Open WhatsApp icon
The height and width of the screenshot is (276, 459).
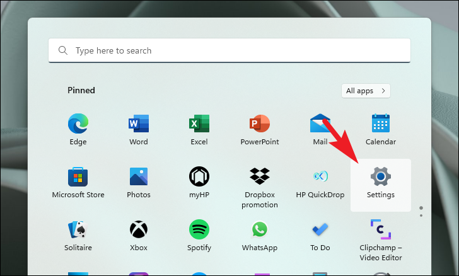pyautogui.click(x=260, y=229)
